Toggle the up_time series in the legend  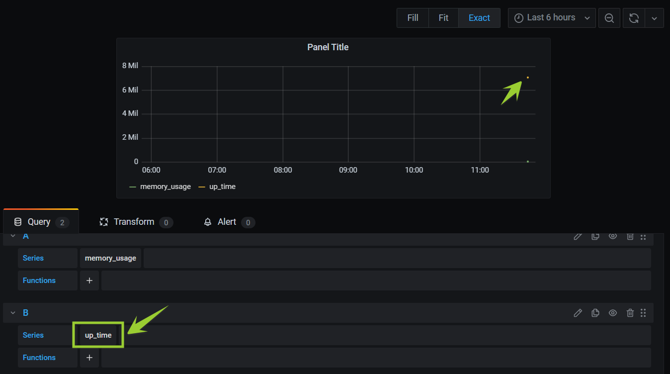(x=222, y=187)
